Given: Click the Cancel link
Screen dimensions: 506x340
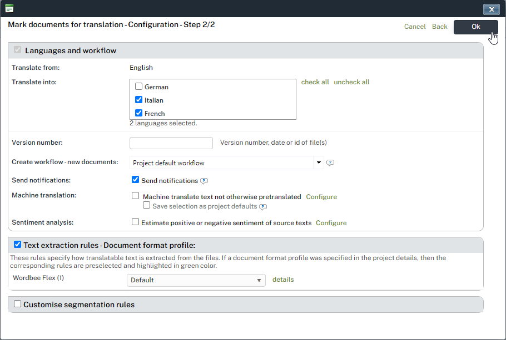Looking at the screenshot, I should tap(415, 27).
